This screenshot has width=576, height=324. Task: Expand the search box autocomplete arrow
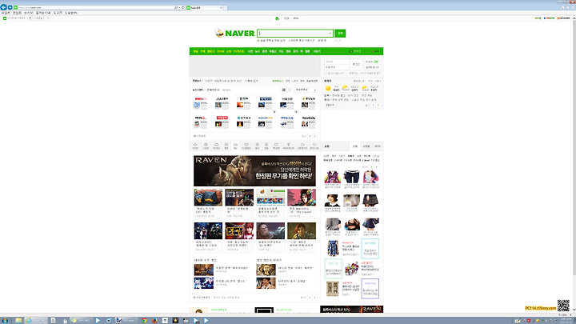[330, 33]
